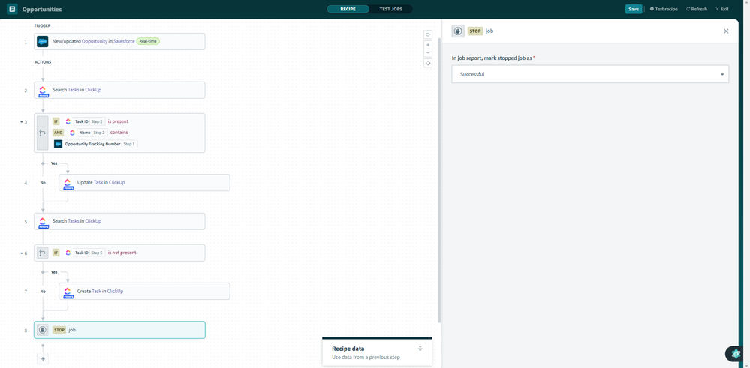
Task: Click the branch icon in IF step 6
Action: 43,253
